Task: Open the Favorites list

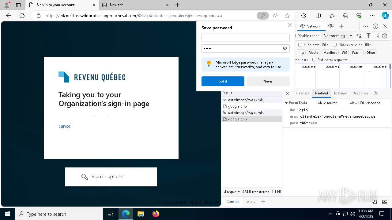Action: tap(332, 16)
